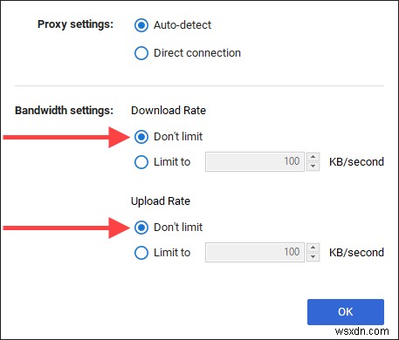Image resolution: width=399 pixels, height=340 pixels.
Task: Choose Limit to under Download Rate
Action: point(141,162)
